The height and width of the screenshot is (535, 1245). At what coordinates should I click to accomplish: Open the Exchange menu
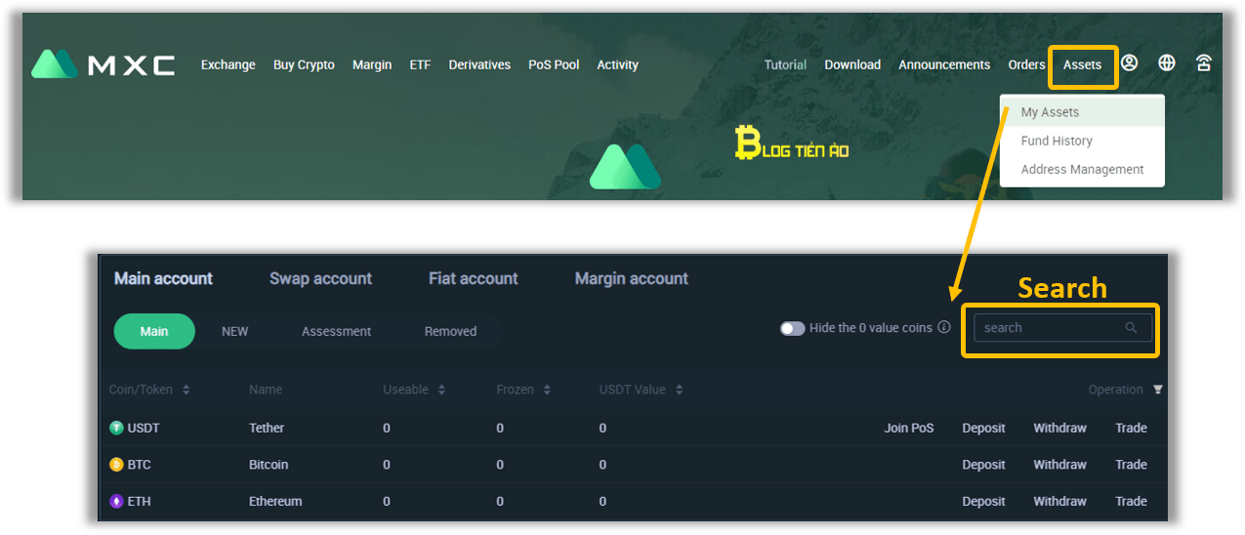(228, 64)
